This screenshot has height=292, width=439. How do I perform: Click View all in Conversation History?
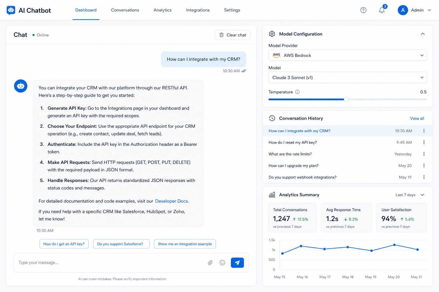(417, 118)
